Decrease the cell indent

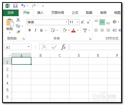(115, 30)
